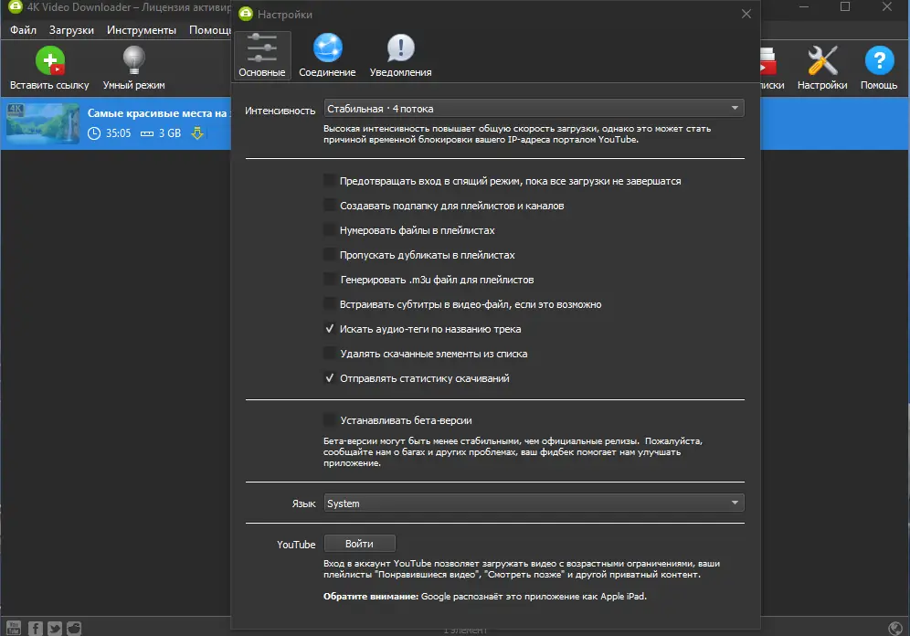Screen dimensions: 910x636
Task: Toggle the Умный режим lightbulb icon
Action: [x=133, y=60]
